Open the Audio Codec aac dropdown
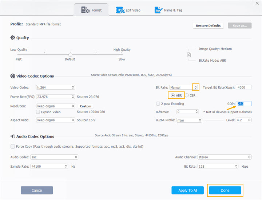The image size is (262, 200). pos(54,157)
